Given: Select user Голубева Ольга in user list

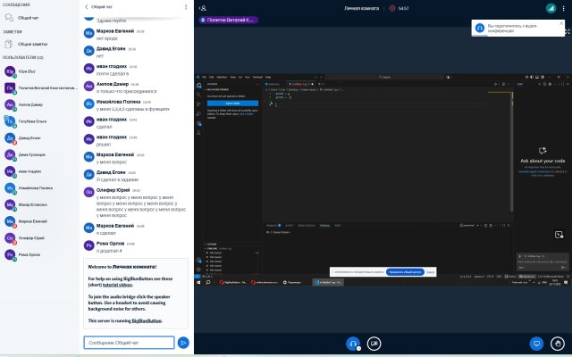Looking at the screenshot, I should pyautogui.click(x=40, y=121).
